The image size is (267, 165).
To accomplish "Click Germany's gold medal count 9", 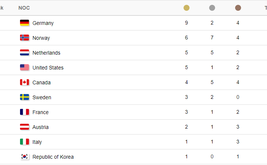I will click(187, 23).
